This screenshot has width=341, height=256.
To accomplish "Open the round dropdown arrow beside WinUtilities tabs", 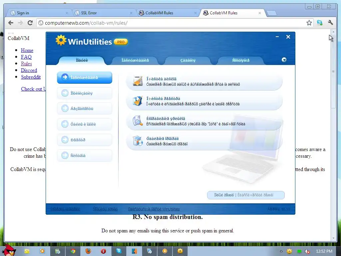I will tap(284, 60).
